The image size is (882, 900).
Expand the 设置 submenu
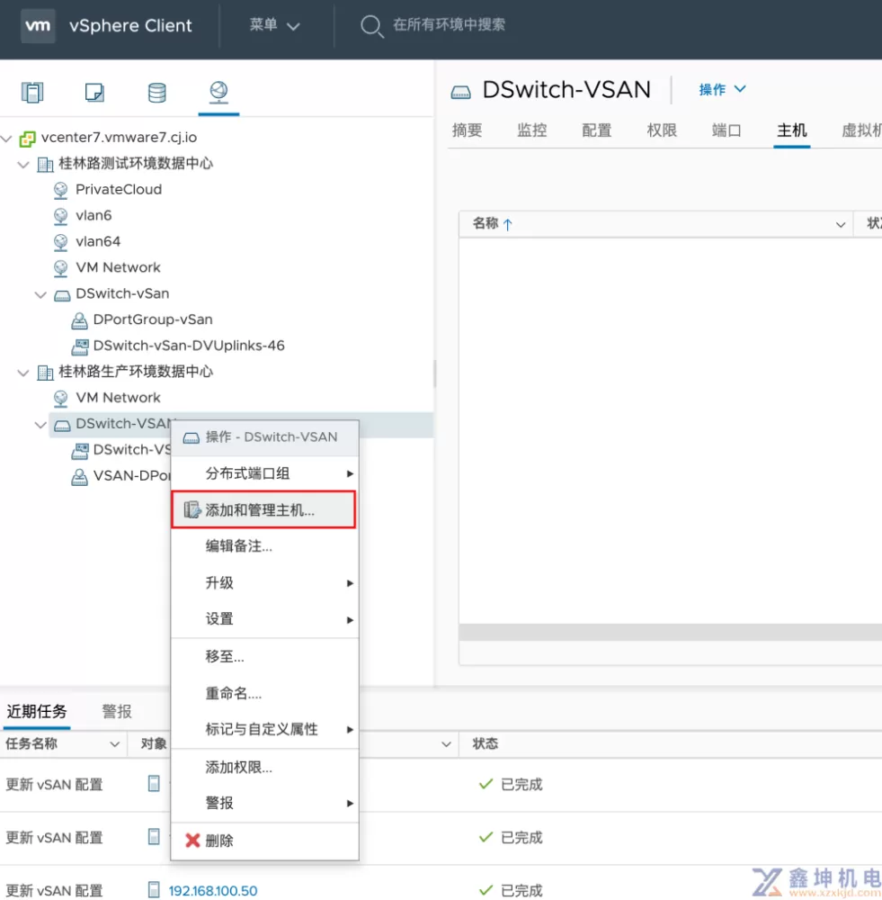[x=265, y=619]
